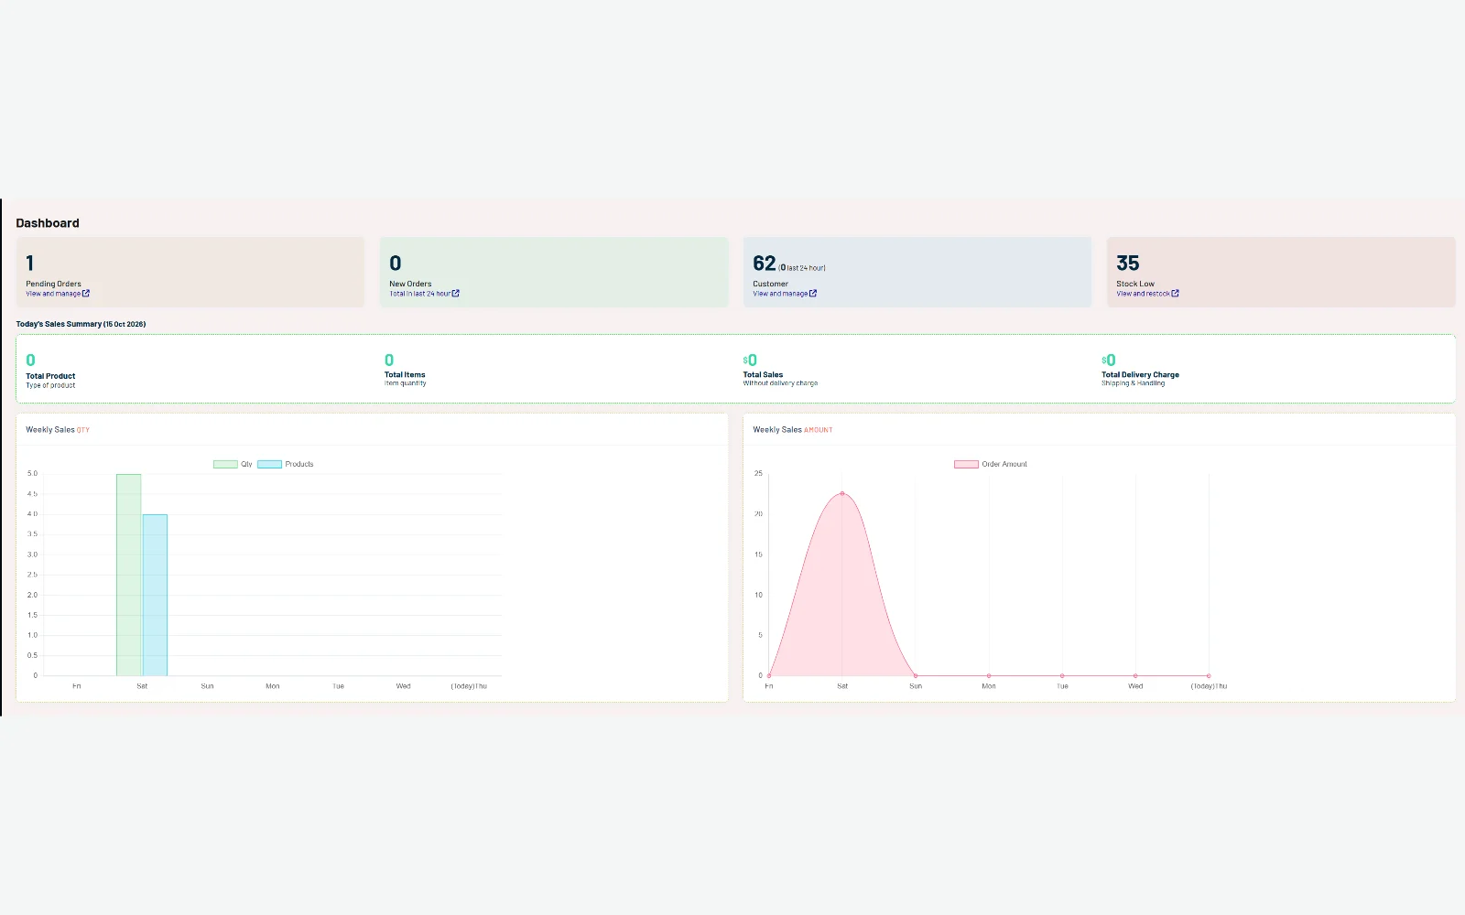Open external link icon beside View and restock
Viewport: 1465px width, 915px height.
pyautogui.click(x=1175, y=294)
